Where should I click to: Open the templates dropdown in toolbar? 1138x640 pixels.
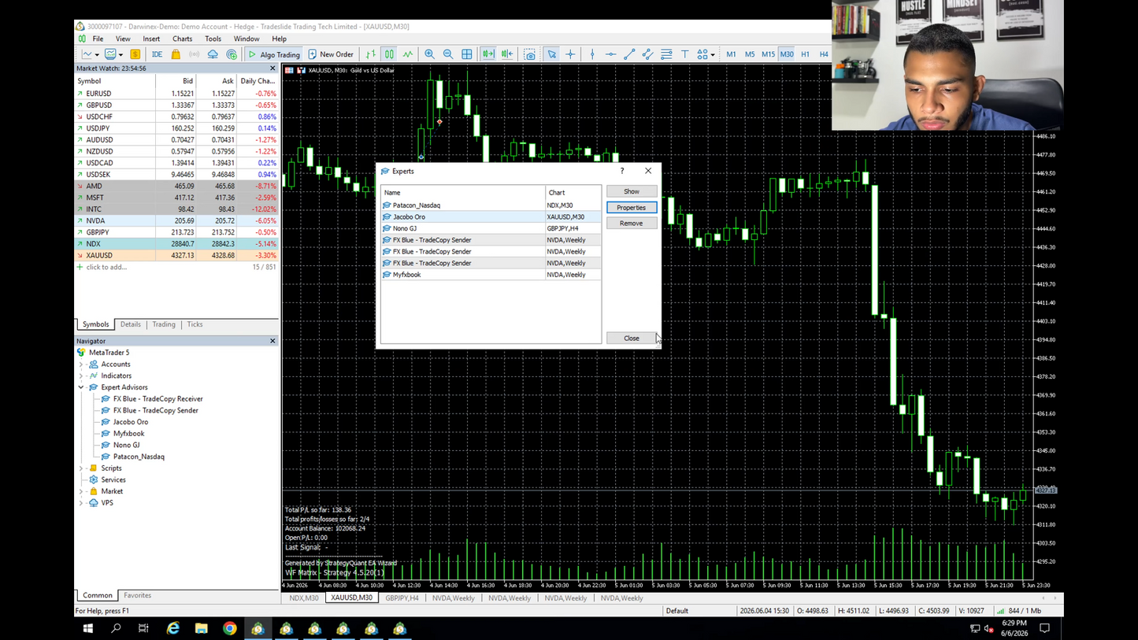pos(120,55)
